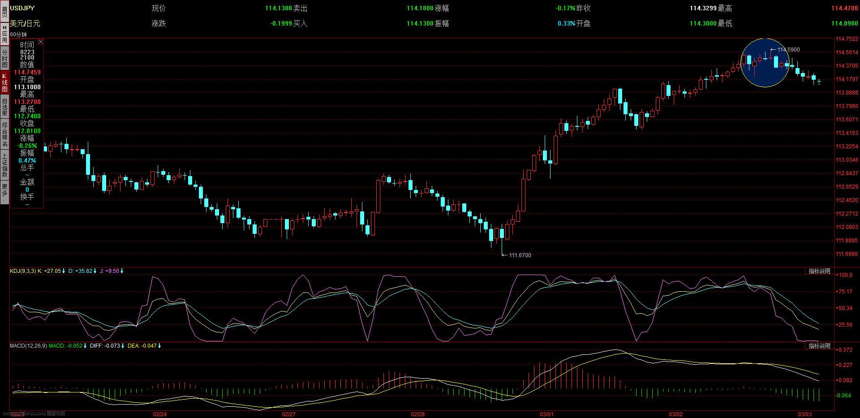This screenshot has width=860, height=418.
Task: Click the D: +35.82 value
Action: pos(80,271)
